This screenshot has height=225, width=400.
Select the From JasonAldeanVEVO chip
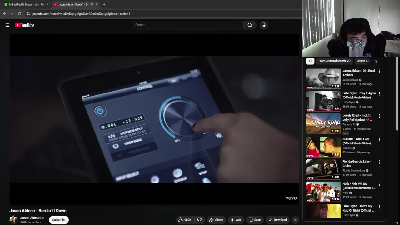[334, 61]
